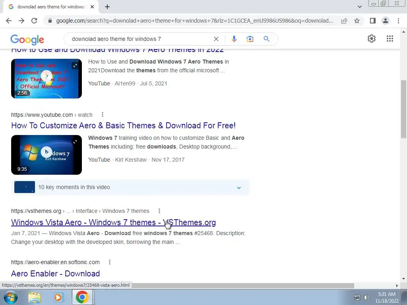Image resolution: width=407 pixels, height=305 pixels.
Task: Click 'https://www.youtube.com › watch' text
Action: [52, 115]
